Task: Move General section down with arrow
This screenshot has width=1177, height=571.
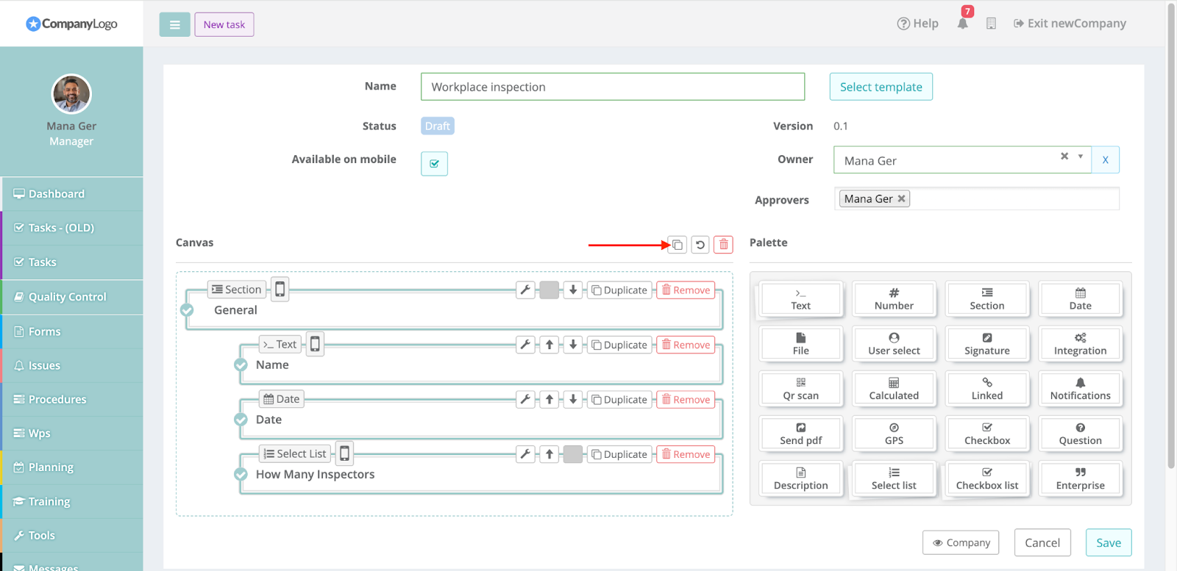Action: point(573,290)
